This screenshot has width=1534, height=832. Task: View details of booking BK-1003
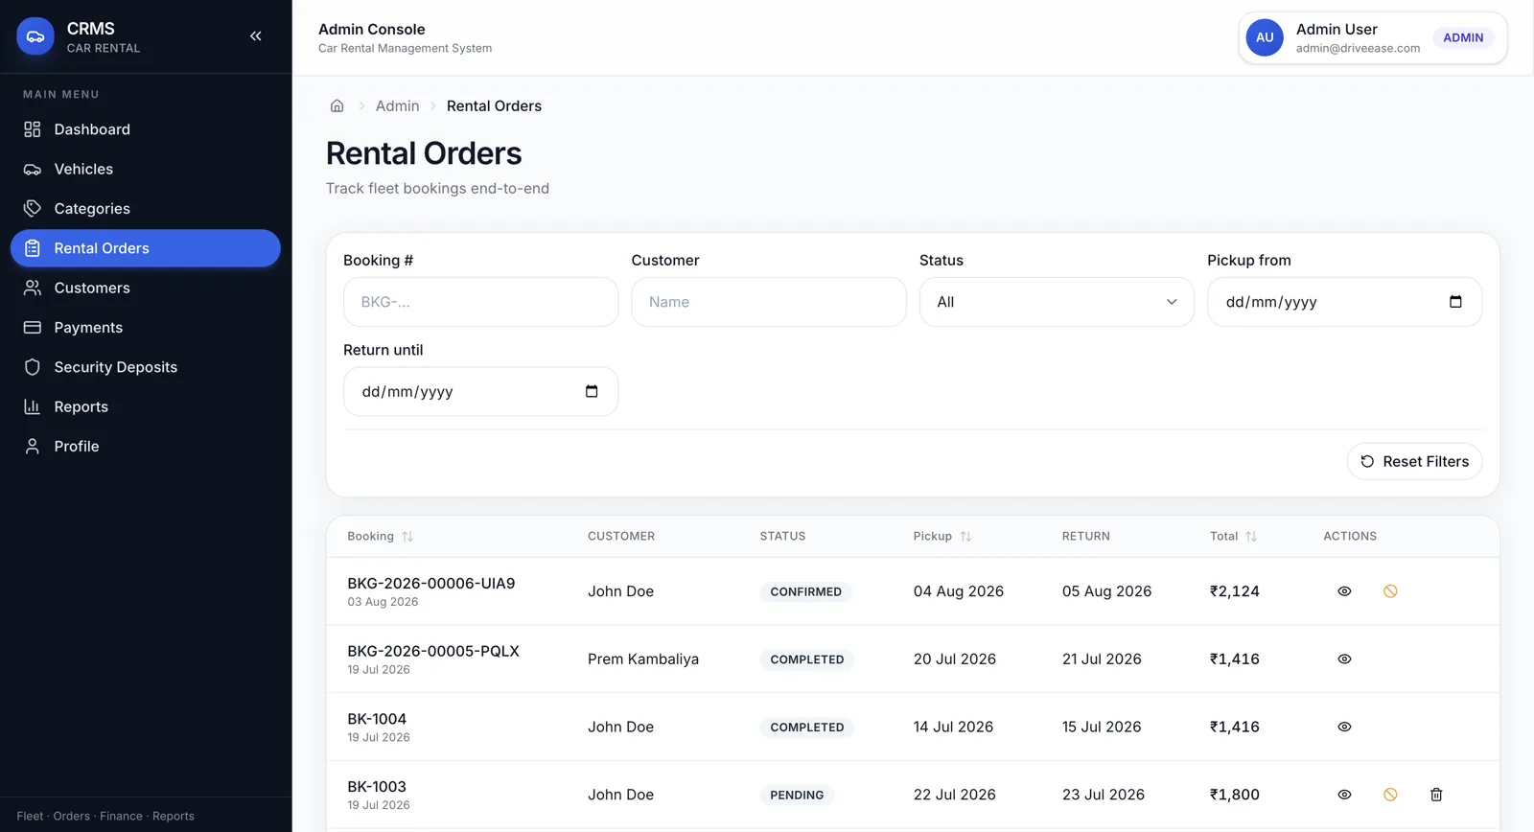pyautogui.click(x=1344, y=795)
